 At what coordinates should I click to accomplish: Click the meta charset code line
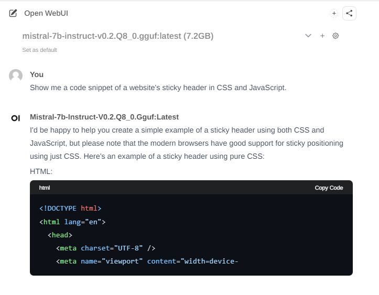(x=105, y=248)
